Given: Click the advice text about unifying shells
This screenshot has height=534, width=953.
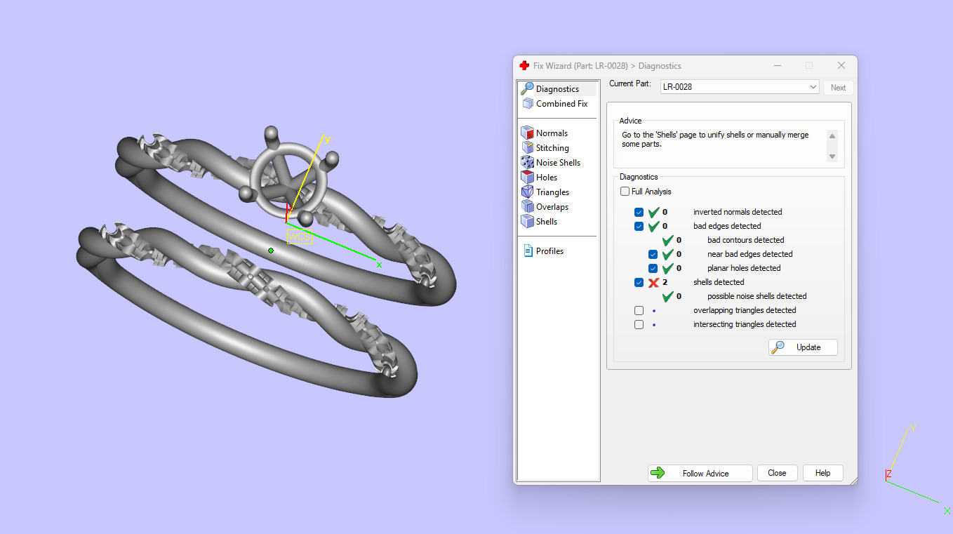Looking at the screenshot, I should 715,140.
